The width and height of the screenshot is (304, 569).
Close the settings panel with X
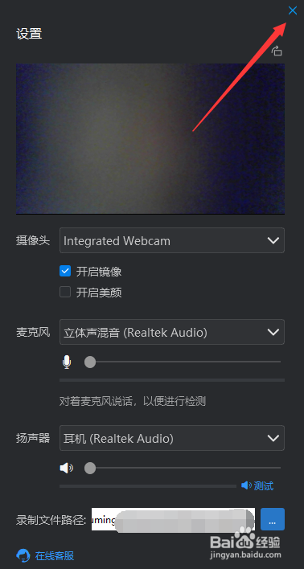pyautogui.click(x=293, y=10)
